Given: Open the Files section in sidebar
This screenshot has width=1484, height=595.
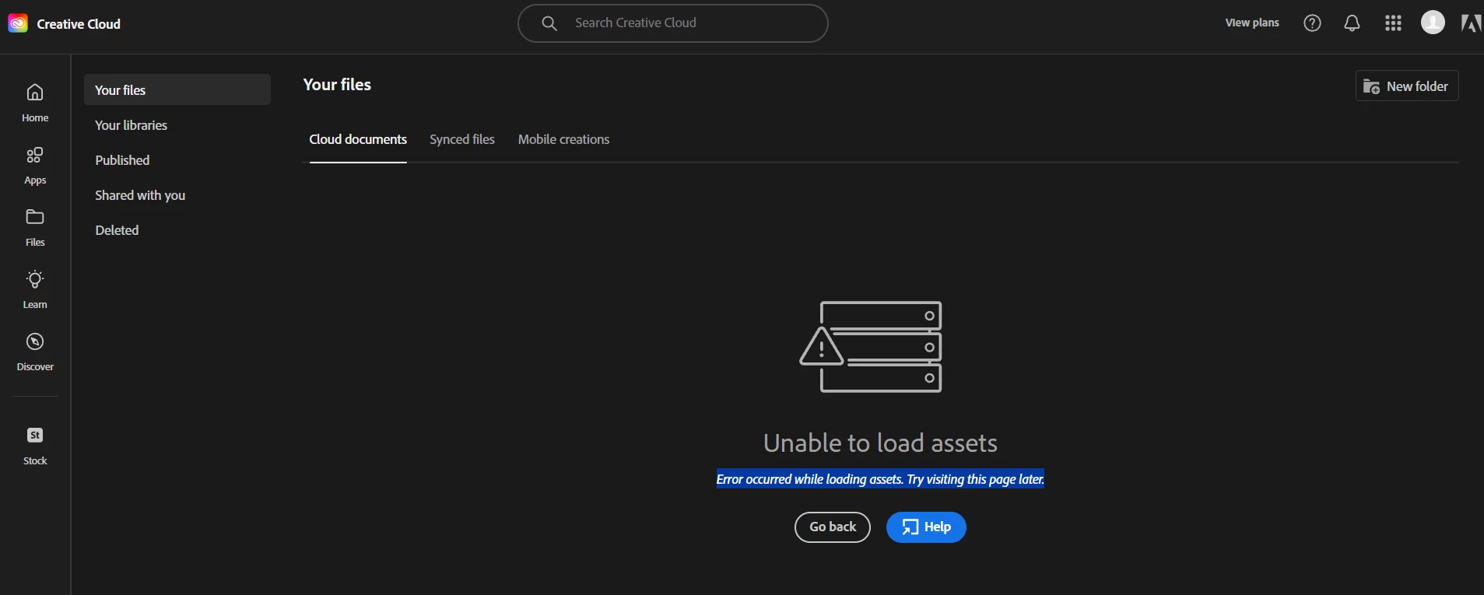Looking at the screenshot, I should click(35, 227).
